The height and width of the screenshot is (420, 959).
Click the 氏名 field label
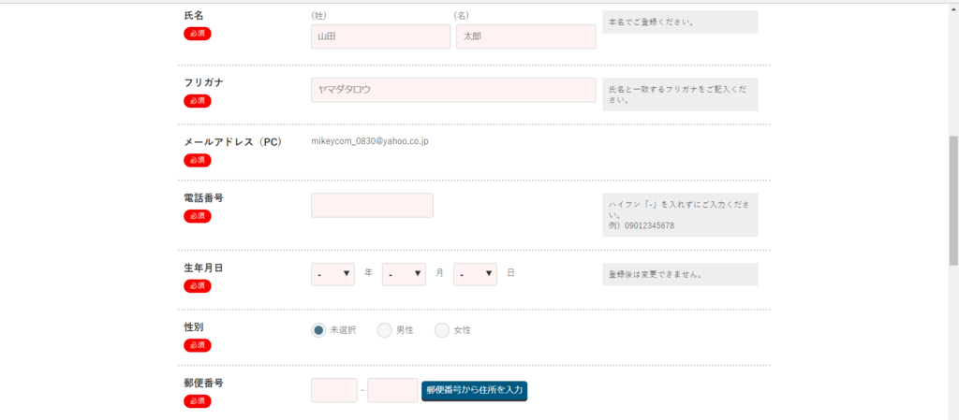pos(194,15)
